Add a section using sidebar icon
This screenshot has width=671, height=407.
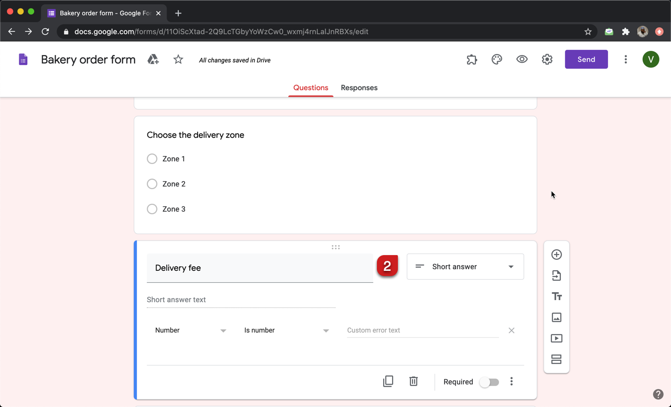pos(556,359)
